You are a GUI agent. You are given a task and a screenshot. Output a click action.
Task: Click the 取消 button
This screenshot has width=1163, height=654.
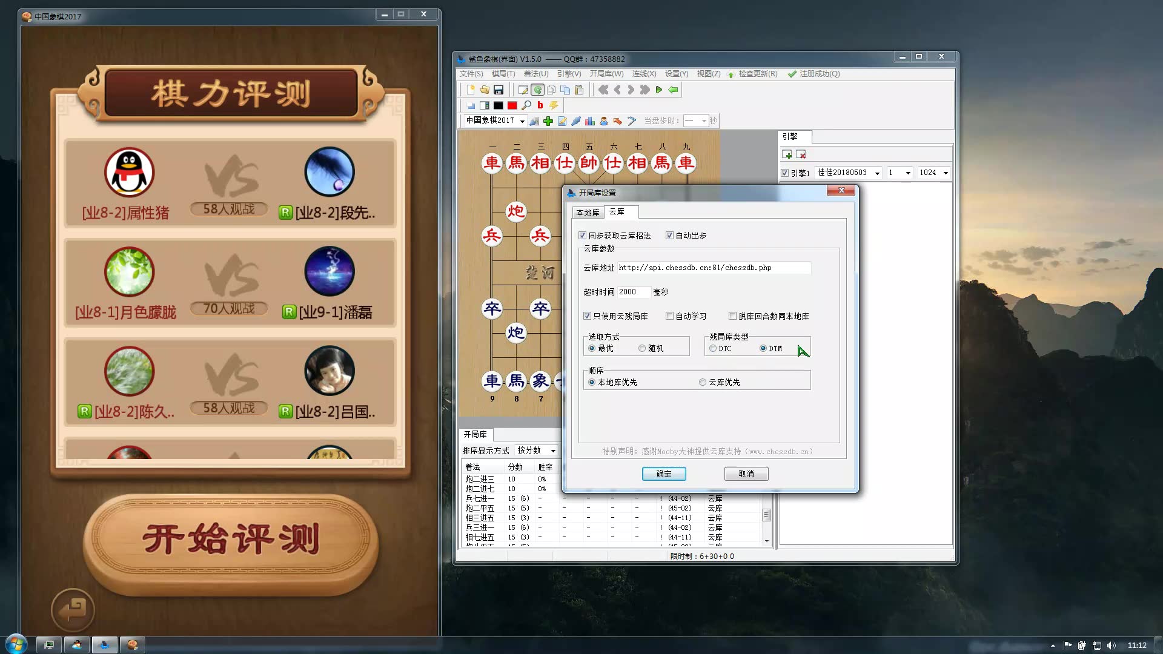coord(746,474)
